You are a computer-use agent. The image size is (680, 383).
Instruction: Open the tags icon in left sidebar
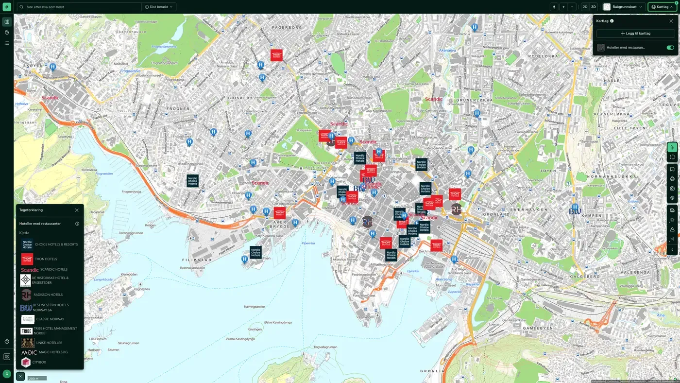pos(7,33)
